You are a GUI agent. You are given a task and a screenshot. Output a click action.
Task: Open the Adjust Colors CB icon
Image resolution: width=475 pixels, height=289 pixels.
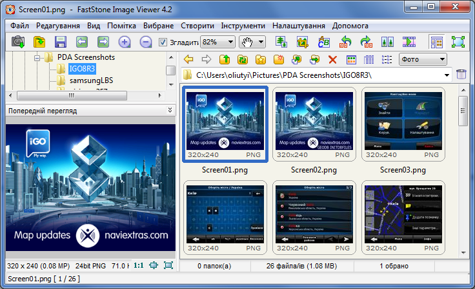(x=323, y=42)
